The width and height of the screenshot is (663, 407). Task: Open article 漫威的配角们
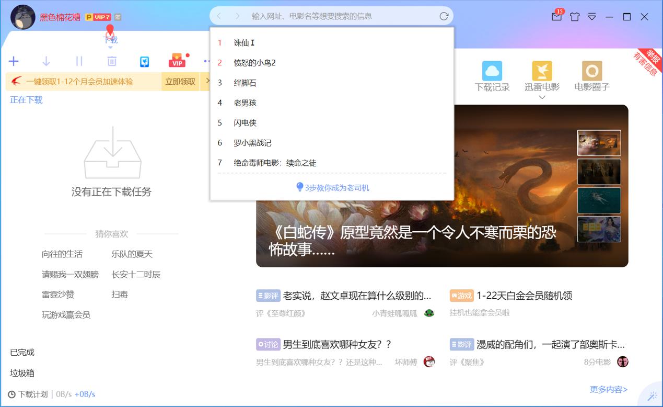(551, 344)
